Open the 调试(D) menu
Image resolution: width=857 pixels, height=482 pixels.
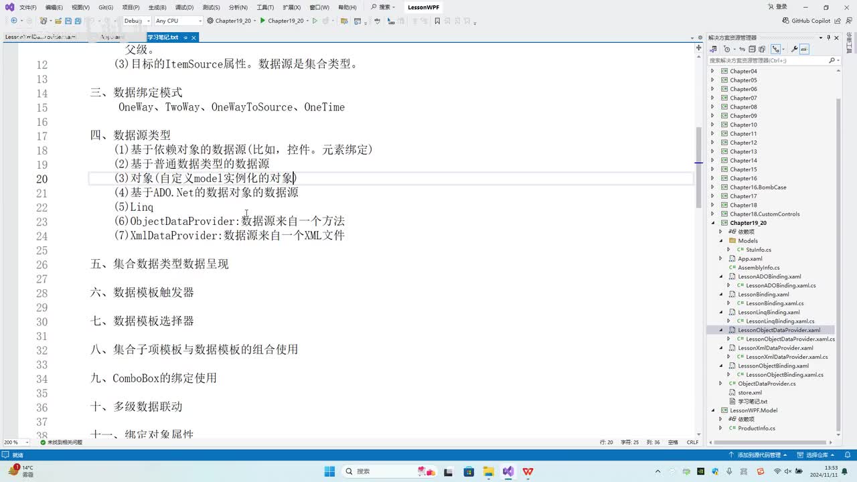185,7
